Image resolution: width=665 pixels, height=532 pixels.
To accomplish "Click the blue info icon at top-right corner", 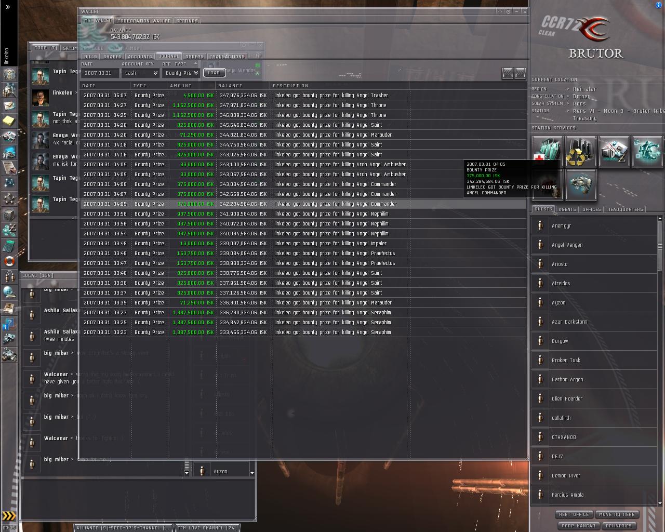I will (659, 5).
